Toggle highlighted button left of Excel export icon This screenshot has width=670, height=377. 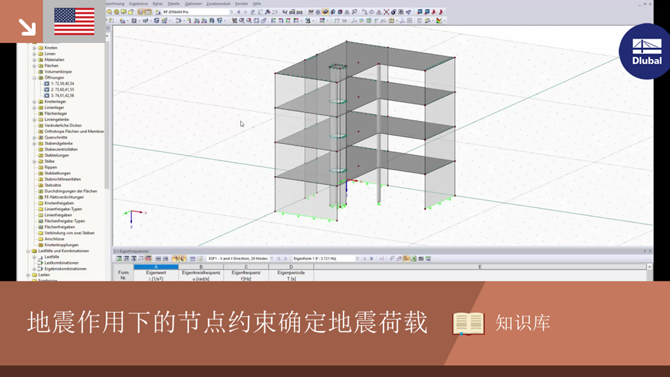pos(406,259)
